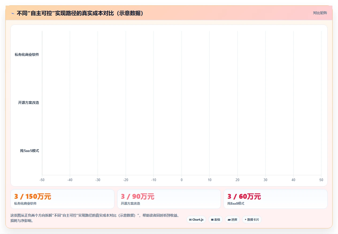The width and height of the screenshot is (338, 234).
Task: Open the 3 / 60万元 data card
Action: [275, 199]
